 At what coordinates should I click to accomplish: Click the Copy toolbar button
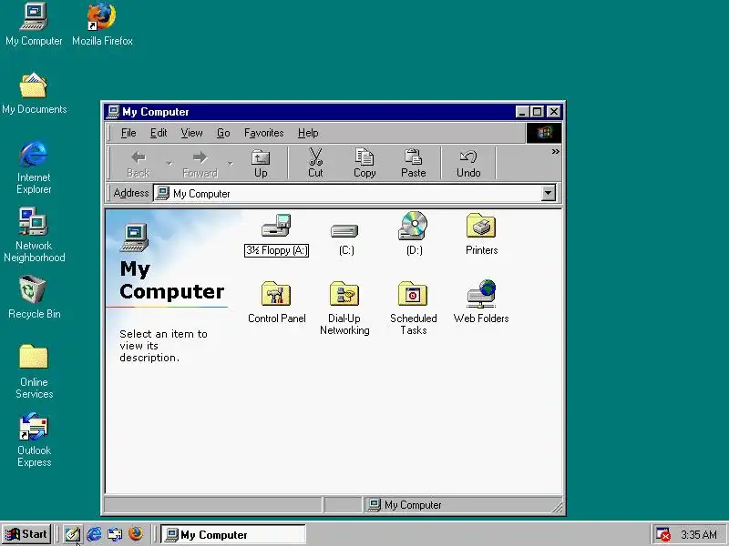(364, 164)
